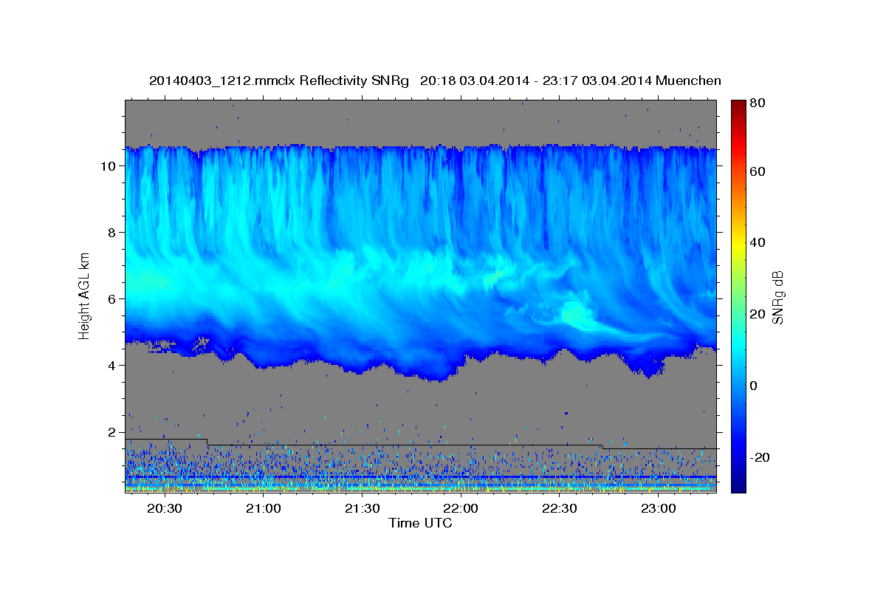Select the 21:30 time tick label
This screenshot has height=591, width=886.
point(362,509)
